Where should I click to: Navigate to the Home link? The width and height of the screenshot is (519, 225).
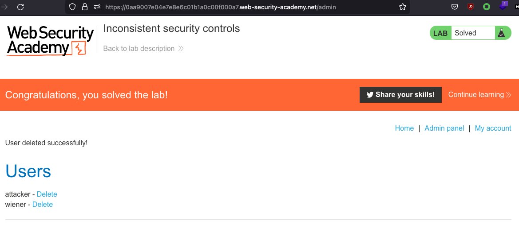[x=404, y=128]
